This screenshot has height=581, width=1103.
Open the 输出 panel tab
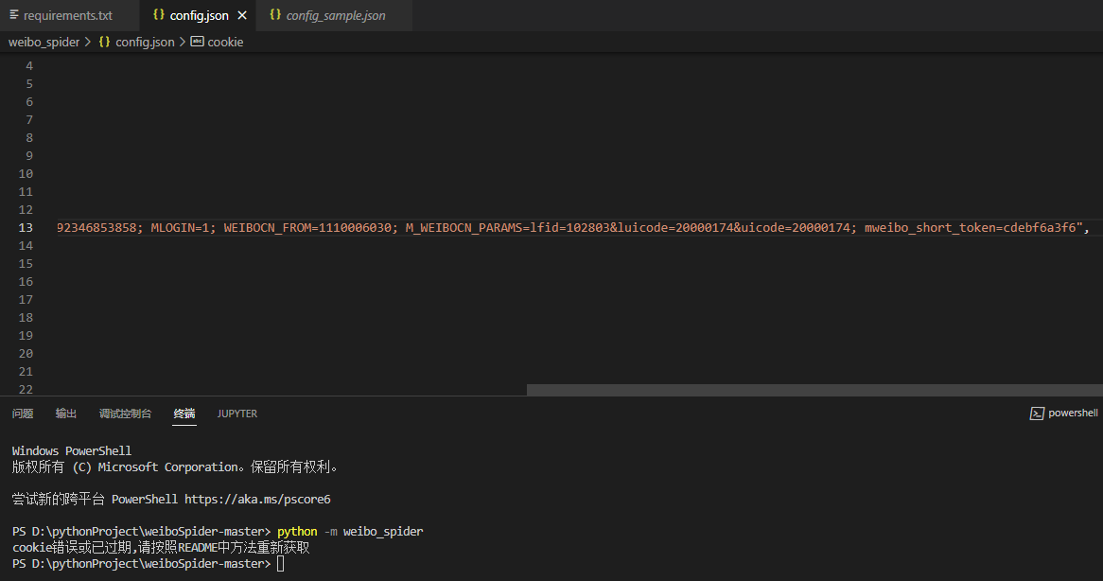[65, 414]
